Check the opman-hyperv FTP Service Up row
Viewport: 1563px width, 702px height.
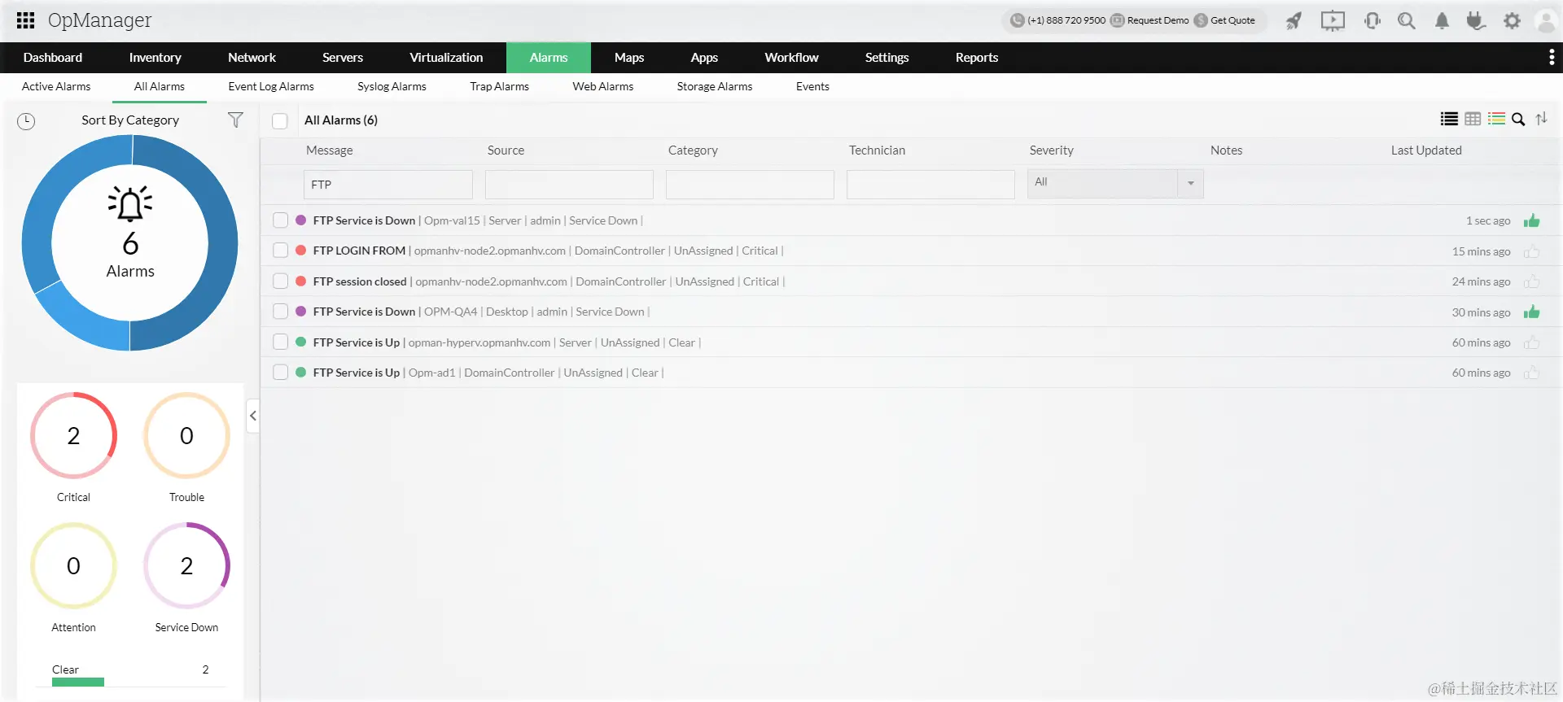pyautogui.click(x=280, y=342)
